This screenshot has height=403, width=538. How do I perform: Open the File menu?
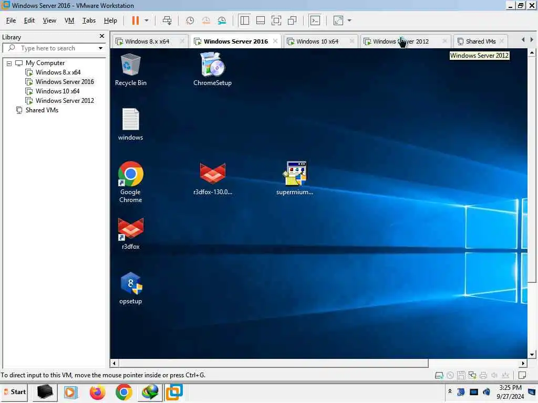[11, 20]
